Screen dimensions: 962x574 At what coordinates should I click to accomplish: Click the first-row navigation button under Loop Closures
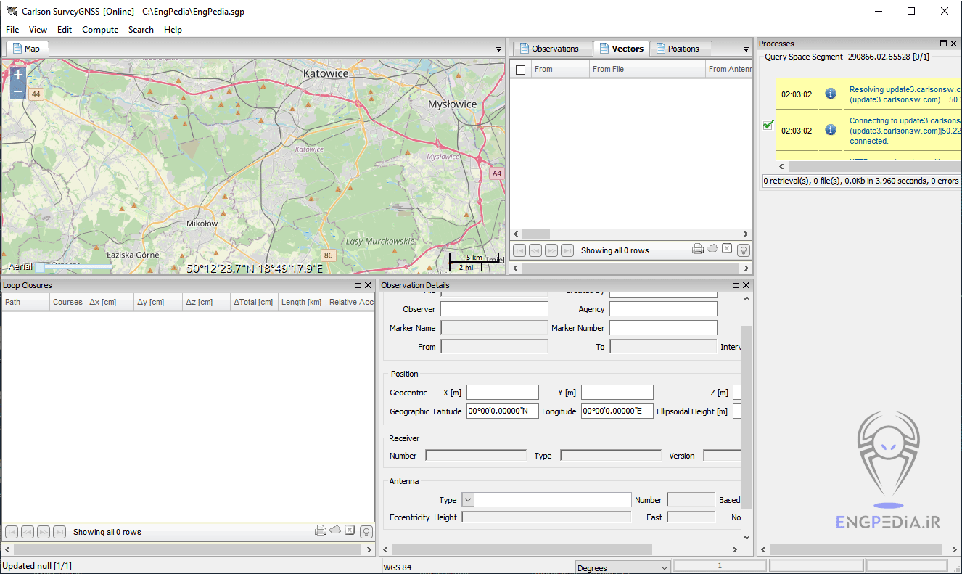coord(11,530)
